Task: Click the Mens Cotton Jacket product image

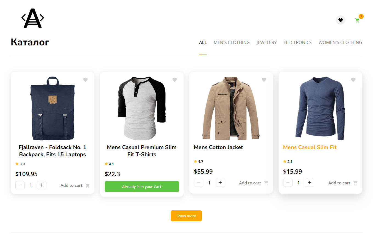Action: [231, 108]
